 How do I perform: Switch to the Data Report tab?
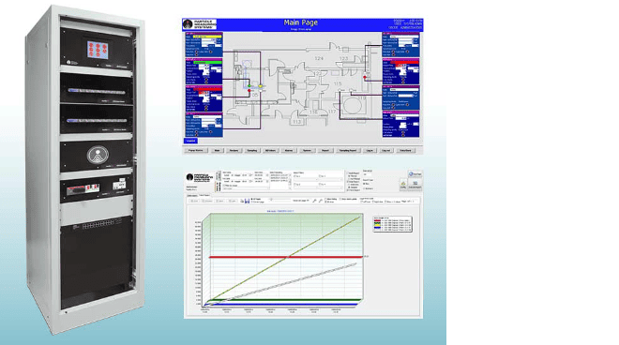192,195
